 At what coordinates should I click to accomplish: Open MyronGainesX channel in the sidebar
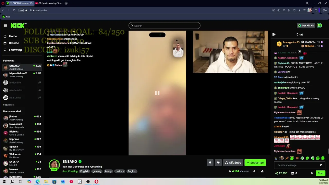tap(22, 75)
